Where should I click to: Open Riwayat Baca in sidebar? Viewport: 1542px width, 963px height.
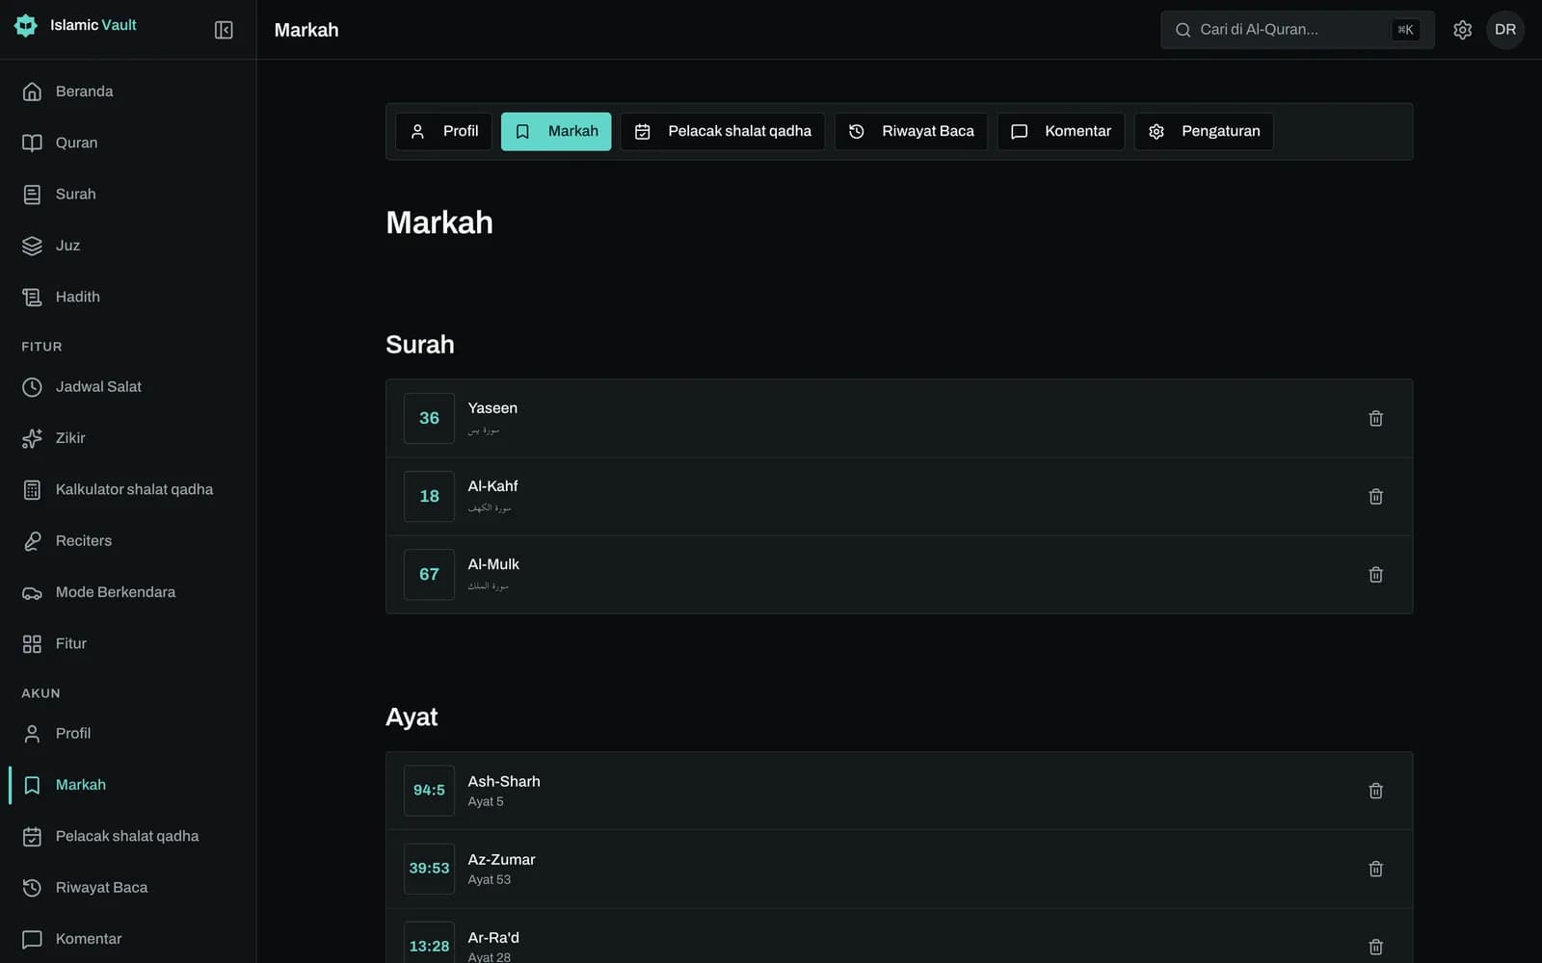(128, 887)
